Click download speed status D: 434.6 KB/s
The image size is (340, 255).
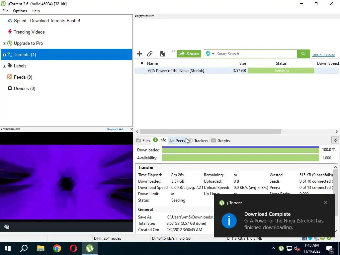[171, 238]
